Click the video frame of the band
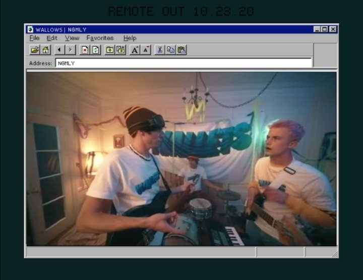The width and height of the screenshot is (363, 280). (181, 159)
